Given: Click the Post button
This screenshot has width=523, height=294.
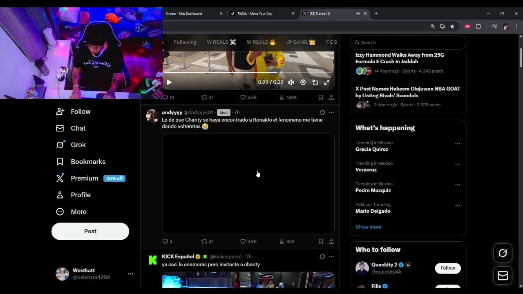Looking at the screenshot, I should (90, 231).
